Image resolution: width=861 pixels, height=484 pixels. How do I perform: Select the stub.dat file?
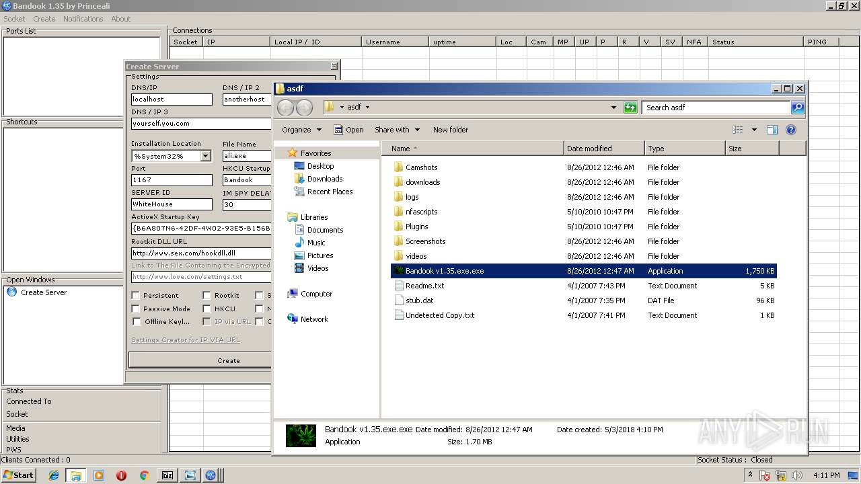(419, 300)
